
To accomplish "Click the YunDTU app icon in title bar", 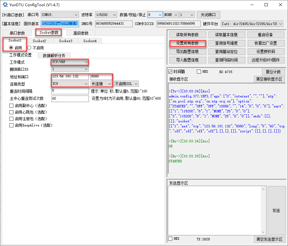I will click(x=5, y=5).
